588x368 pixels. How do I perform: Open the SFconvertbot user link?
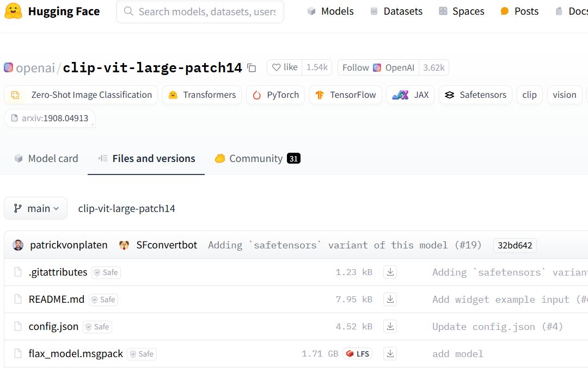pyautogui.click(x=167, y=245)
